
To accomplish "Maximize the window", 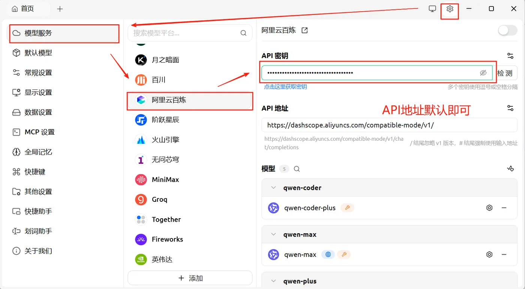I will coord(491,9).
